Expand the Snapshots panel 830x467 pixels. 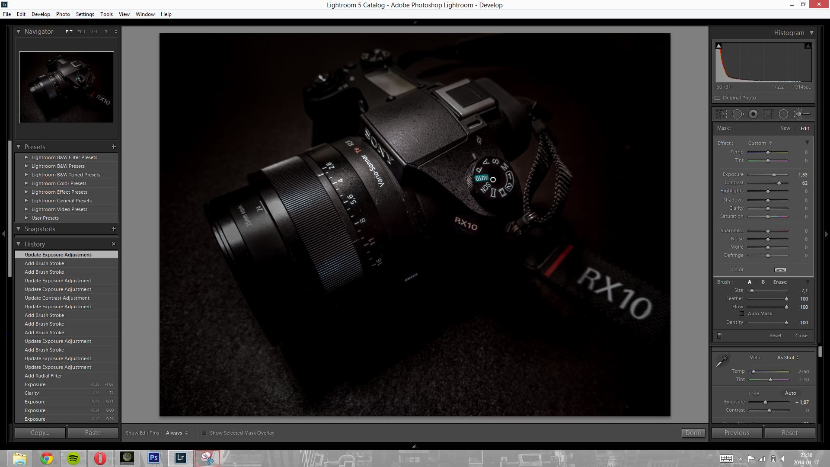click(19, 229)
